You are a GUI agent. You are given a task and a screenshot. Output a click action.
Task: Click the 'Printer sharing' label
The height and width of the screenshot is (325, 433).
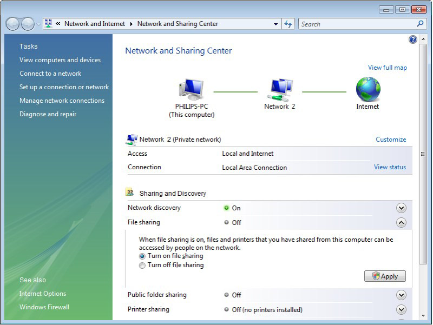(148, 309)
